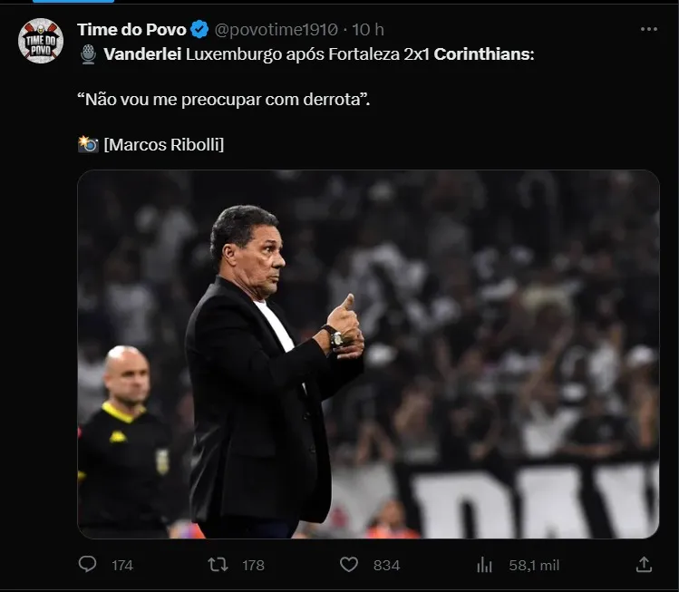Click the "[Marcos Ribolli]" photo credit text

[x=164, y=144]
